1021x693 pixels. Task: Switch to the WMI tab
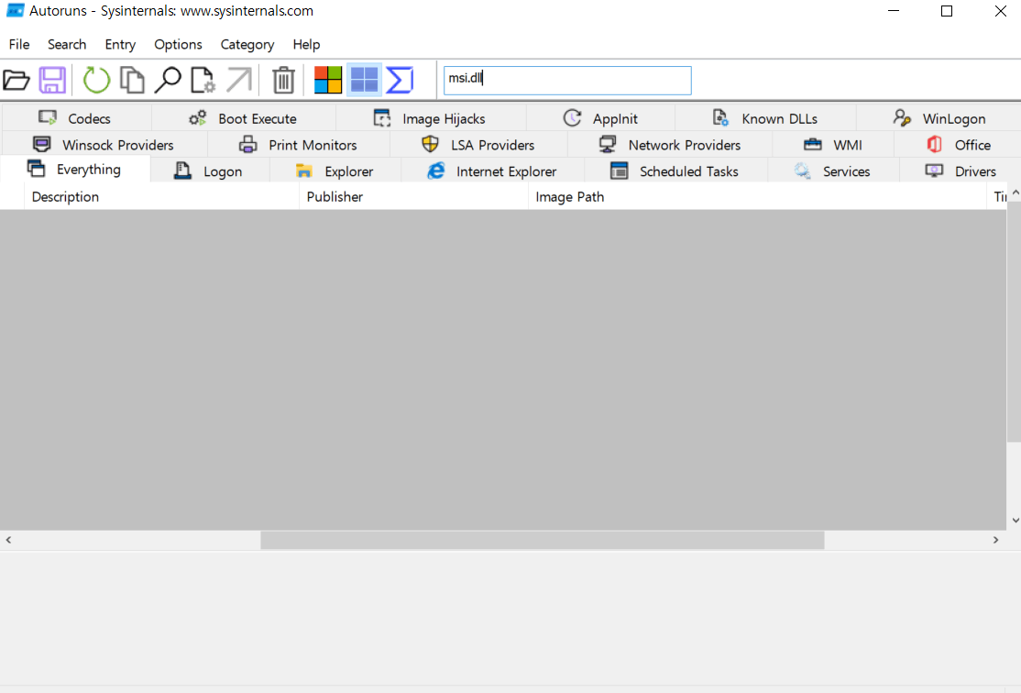(833, 145)
